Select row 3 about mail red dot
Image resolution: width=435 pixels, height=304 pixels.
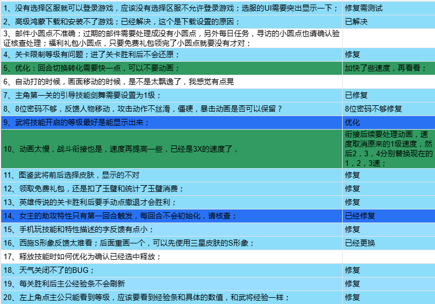[172, 38]
